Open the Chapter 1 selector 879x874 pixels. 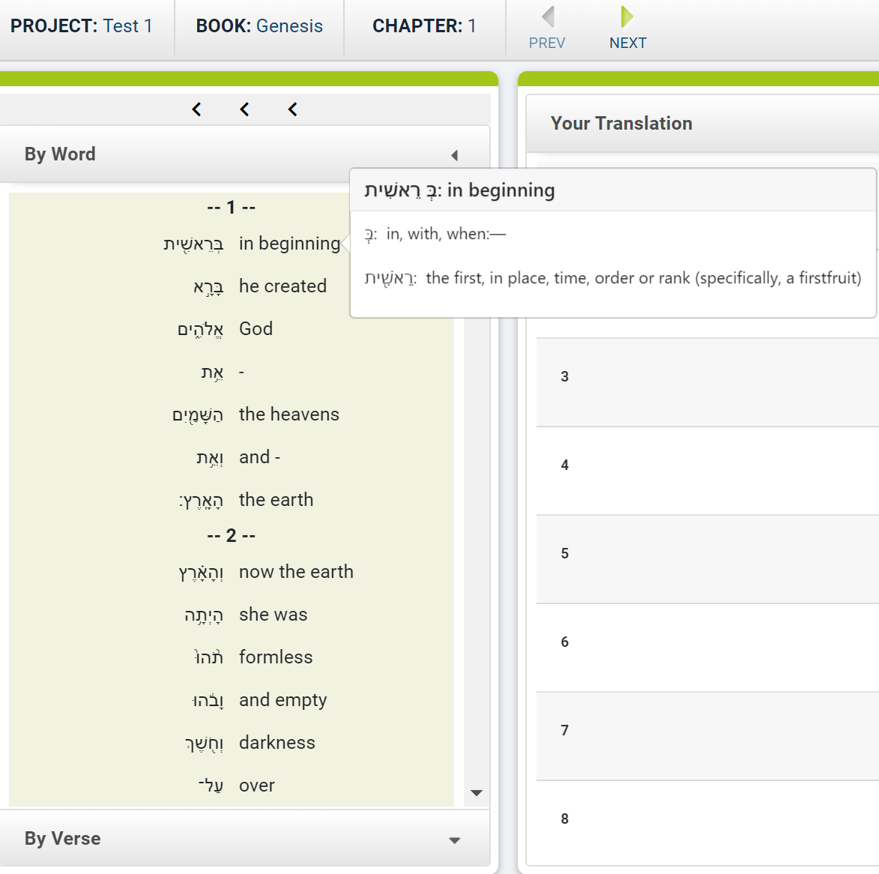pyautogui.click(x=424, y=25)
